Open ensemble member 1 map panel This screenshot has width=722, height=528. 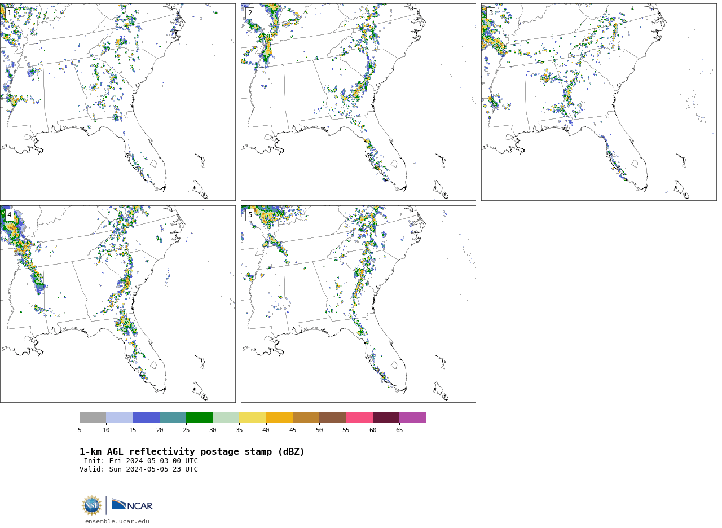click(117, 102)
